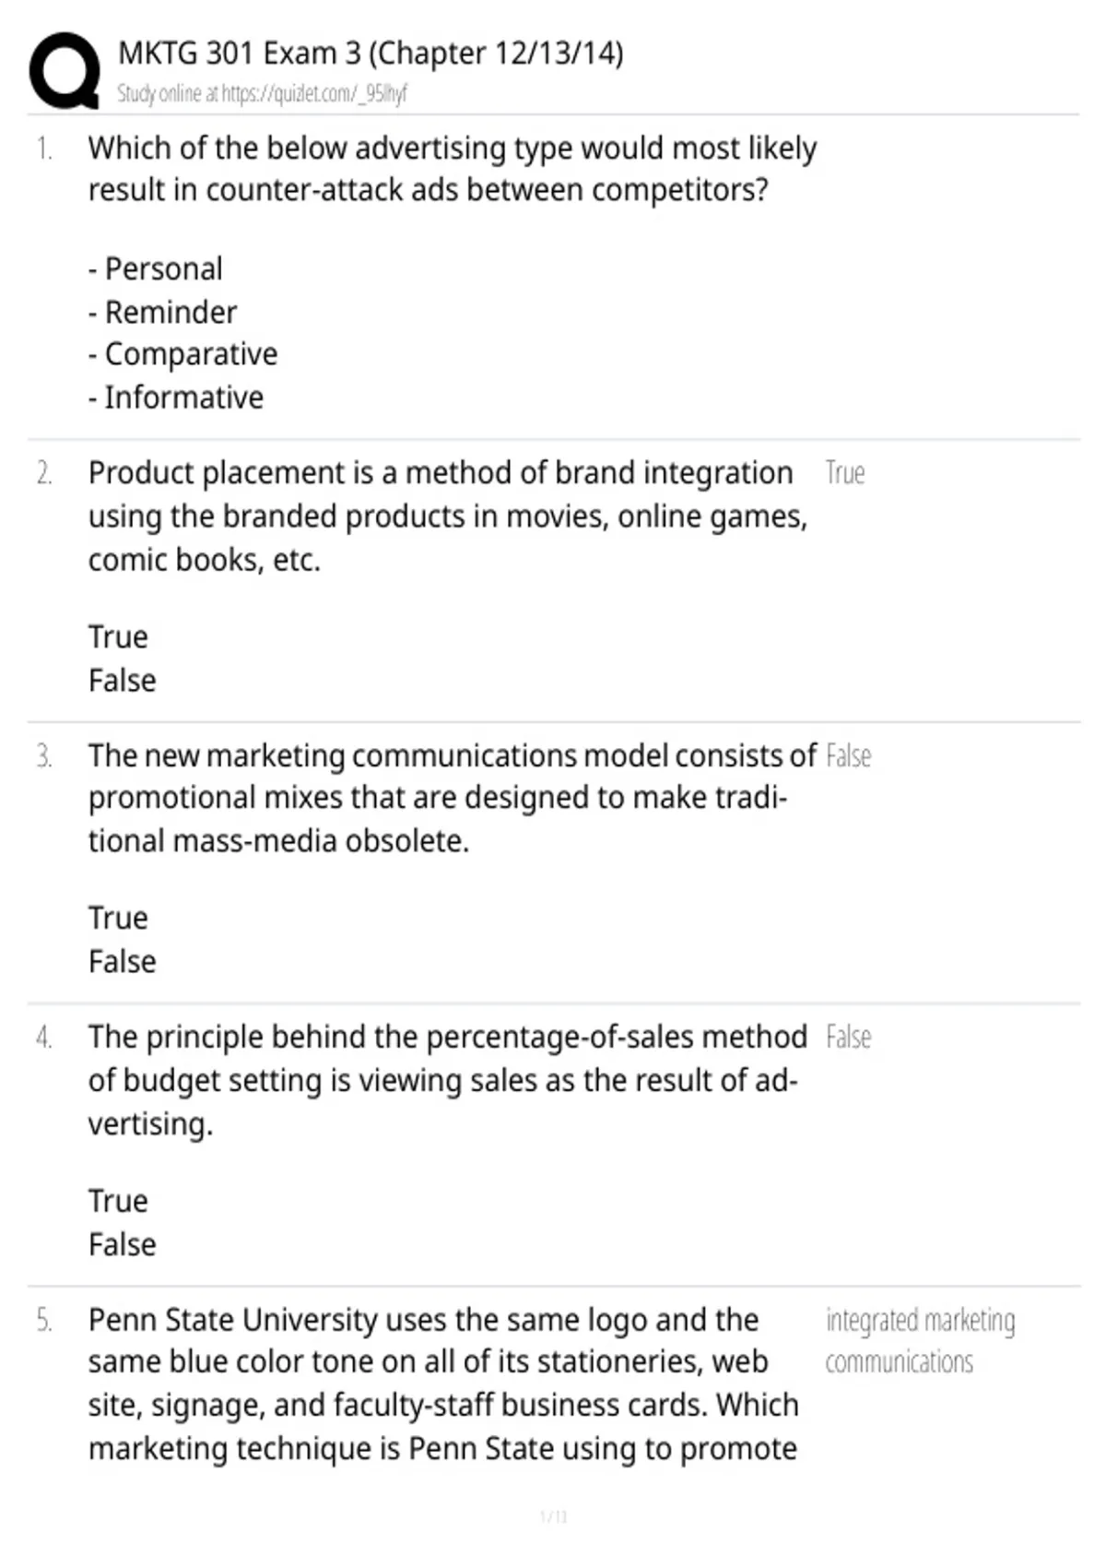
Task: Click the False answer beside question 4
Action: (x=848, y=1038)
